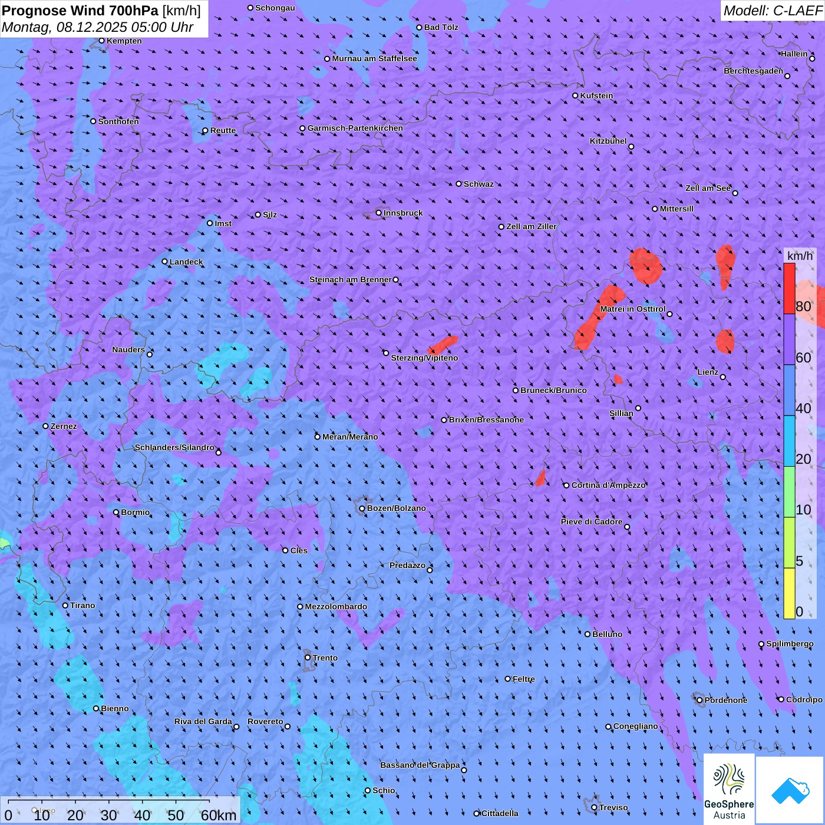Click the 'Reutte' label

click(x=223, y=130)
